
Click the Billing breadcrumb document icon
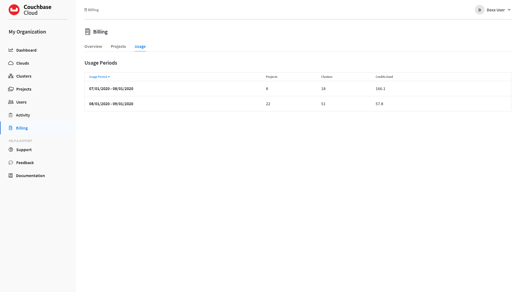tap(86, 9)
